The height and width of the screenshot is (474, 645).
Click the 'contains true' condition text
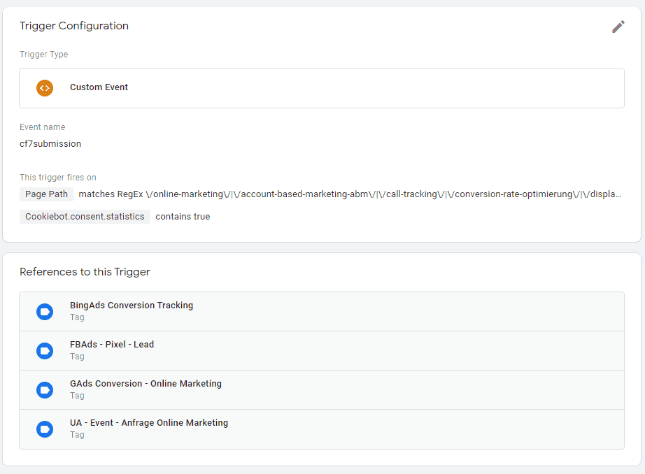(x=183, y=217)
